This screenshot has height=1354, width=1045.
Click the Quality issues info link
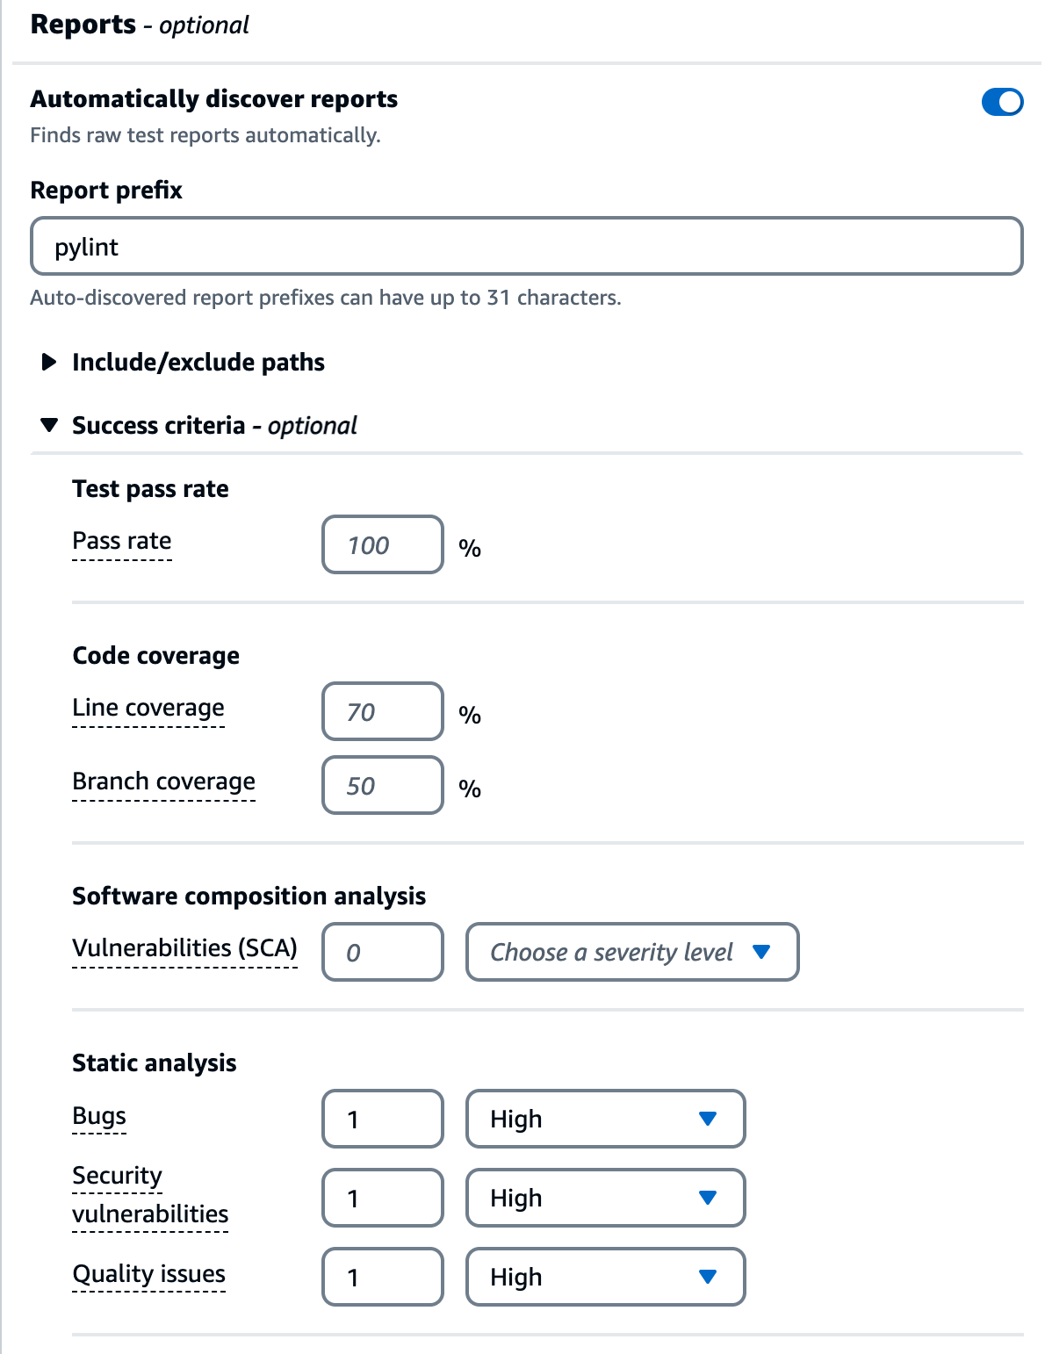[149, 1274]
